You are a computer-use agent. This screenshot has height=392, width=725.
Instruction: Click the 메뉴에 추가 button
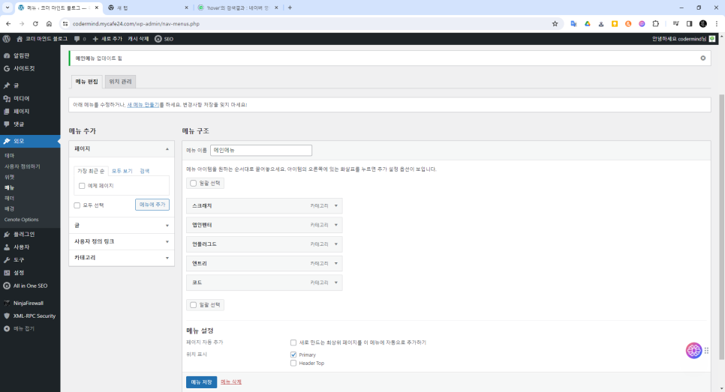point(152,205)
